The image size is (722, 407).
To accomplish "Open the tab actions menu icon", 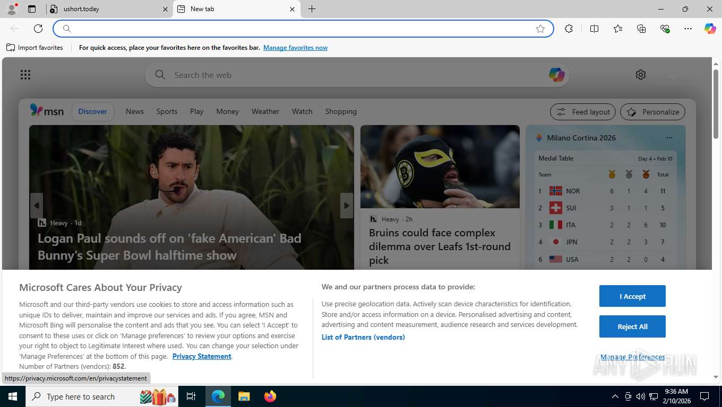I will point(32,9).
